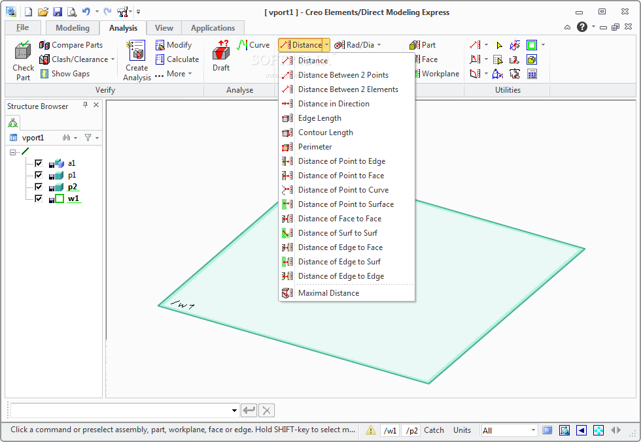Click the /p2 active part button
The width and height of the screenshot is (641, 442).
click(x=411, y=430)
